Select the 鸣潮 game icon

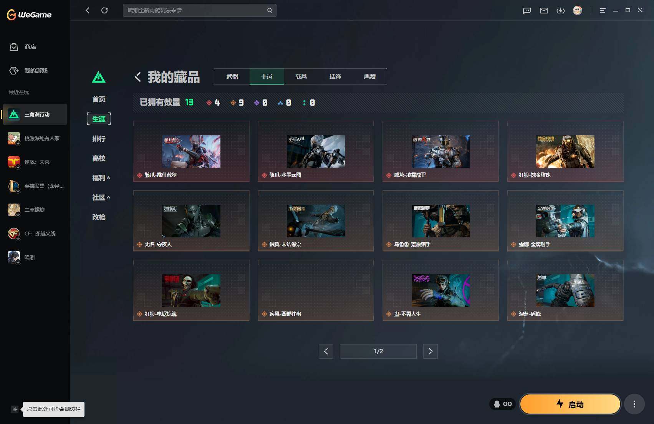coord(14,257)
